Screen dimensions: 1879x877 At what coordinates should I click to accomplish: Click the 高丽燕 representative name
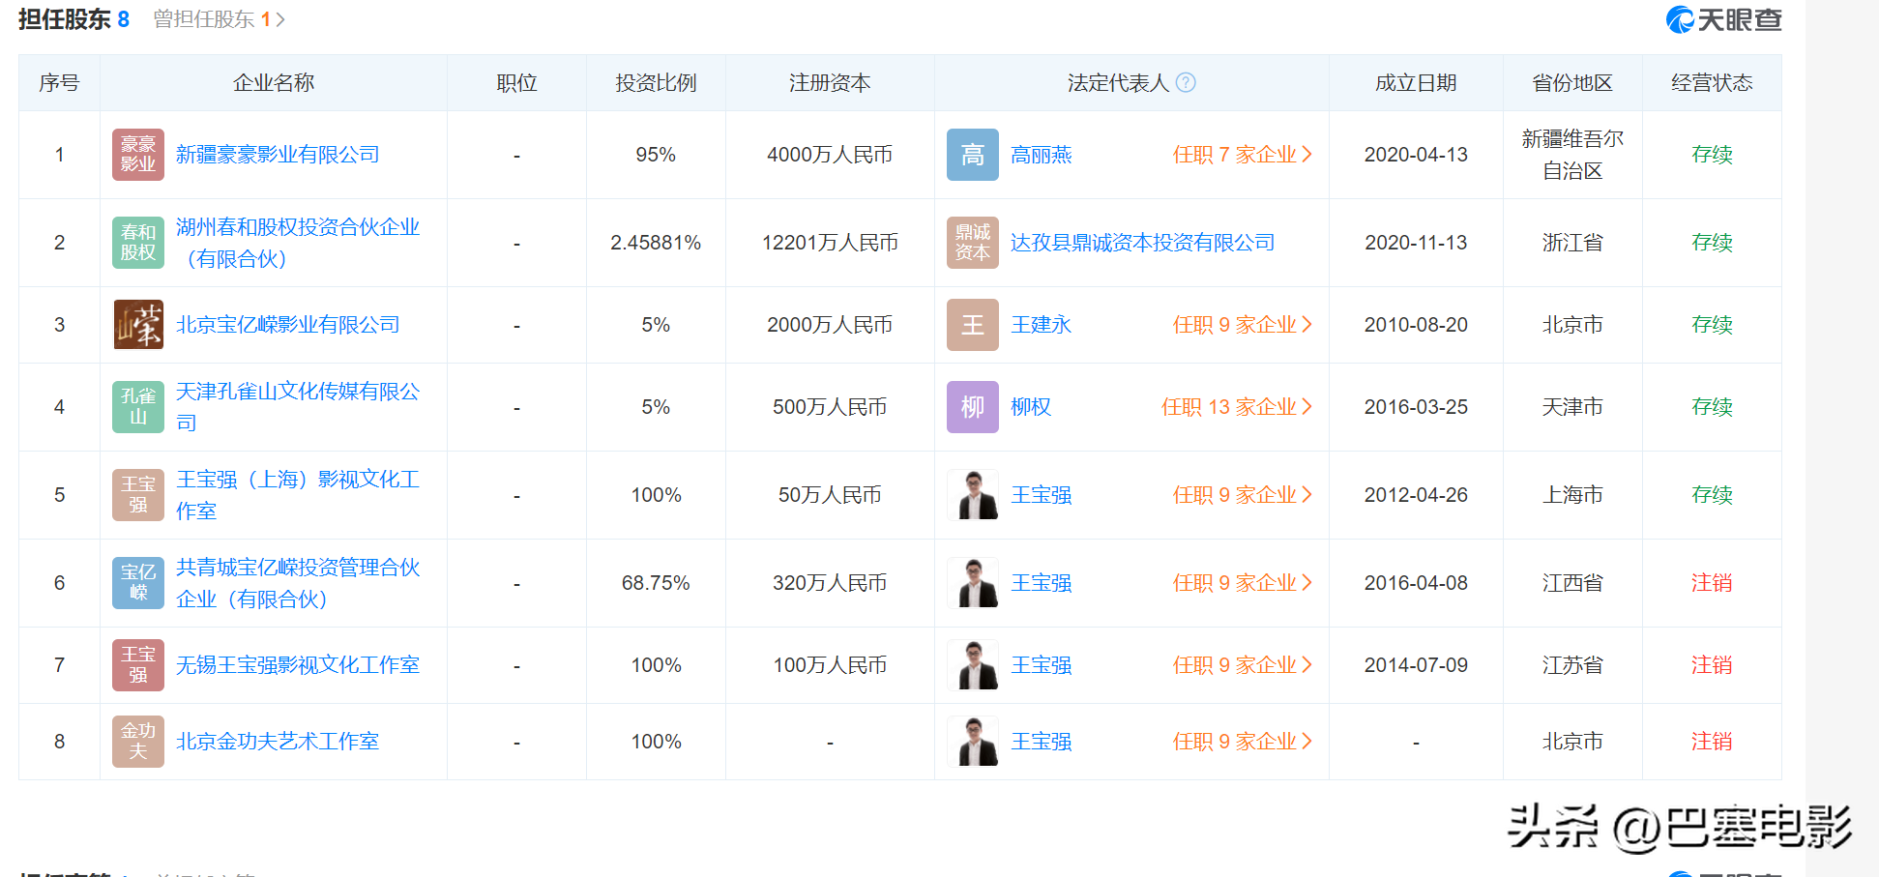1042,155
